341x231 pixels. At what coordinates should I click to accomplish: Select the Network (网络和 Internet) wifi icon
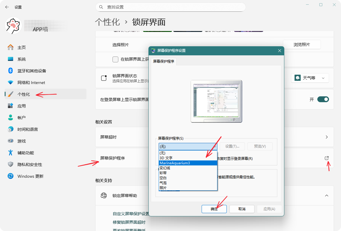point(11,83)
